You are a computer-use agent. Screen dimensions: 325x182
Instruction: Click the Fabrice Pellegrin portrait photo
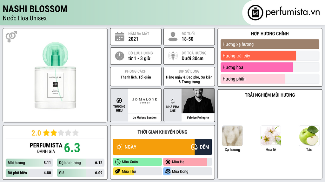coord(198,101)
